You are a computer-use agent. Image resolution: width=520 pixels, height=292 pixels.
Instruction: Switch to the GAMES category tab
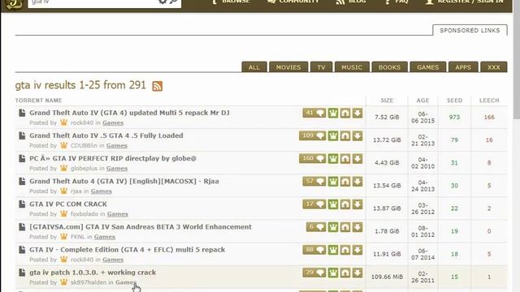click(x=428, y=67)
